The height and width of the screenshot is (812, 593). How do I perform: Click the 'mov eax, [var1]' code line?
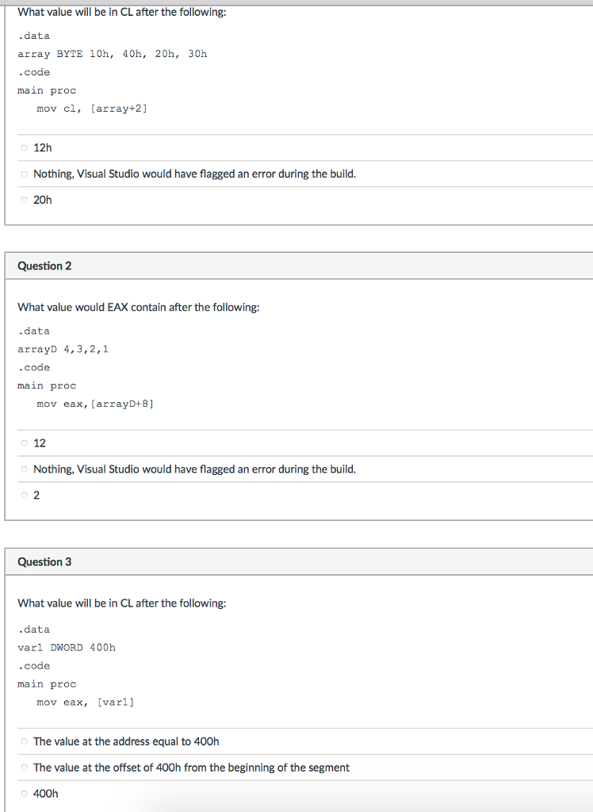click(86, 703)
